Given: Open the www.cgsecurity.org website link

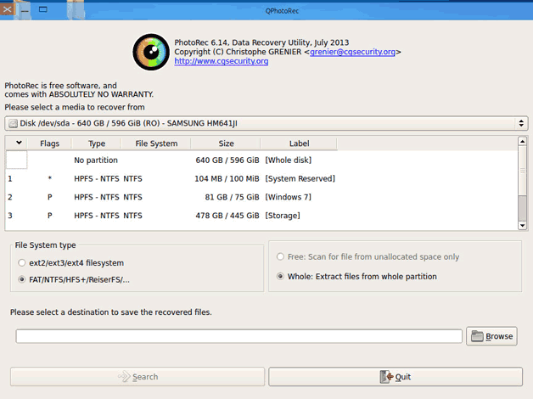Looking at the screenshot, I should pyautogui.click(x=221, y=62).
